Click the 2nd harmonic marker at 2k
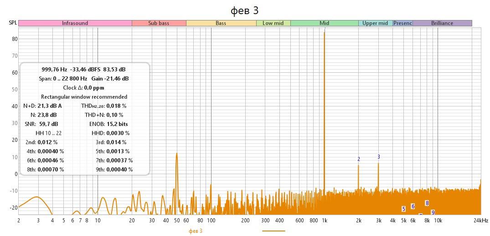The image size is (490, 236). (x=359, y=159)
